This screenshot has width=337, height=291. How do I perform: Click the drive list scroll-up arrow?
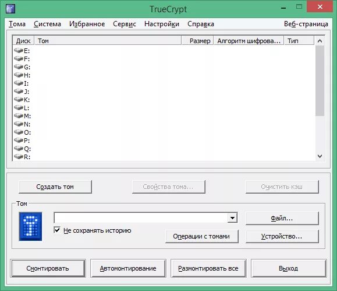[x=320, y=41]
